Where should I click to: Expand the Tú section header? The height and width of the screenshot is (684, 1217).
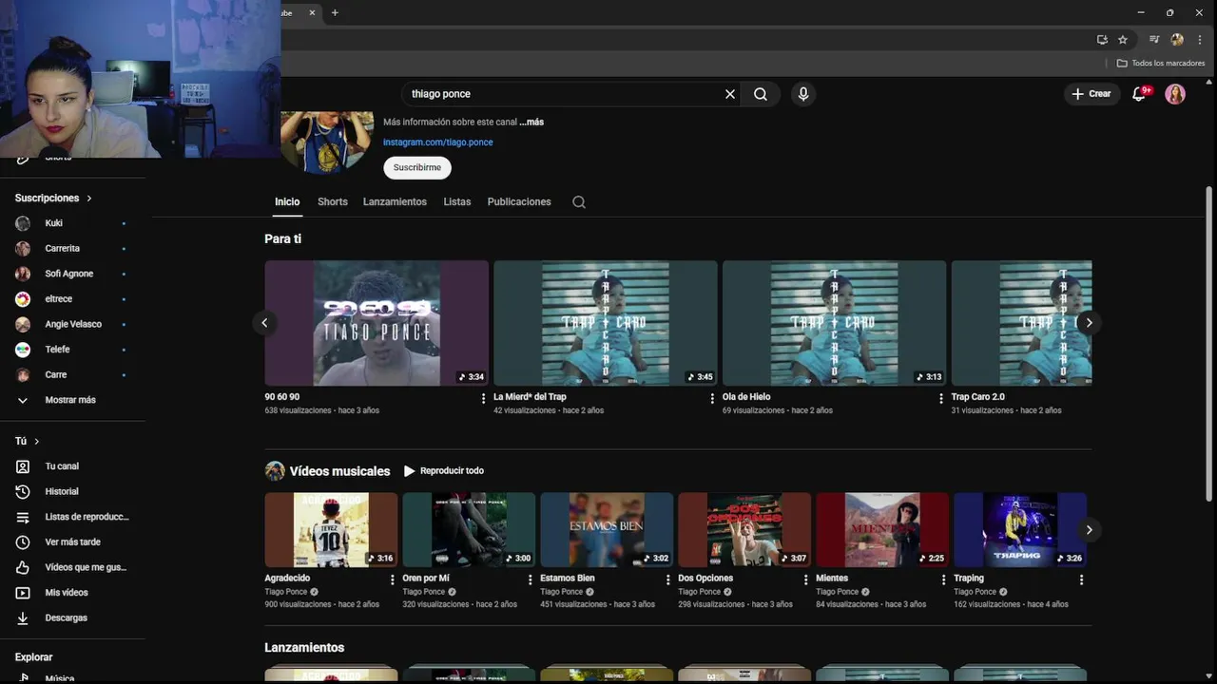click(28, 441)
